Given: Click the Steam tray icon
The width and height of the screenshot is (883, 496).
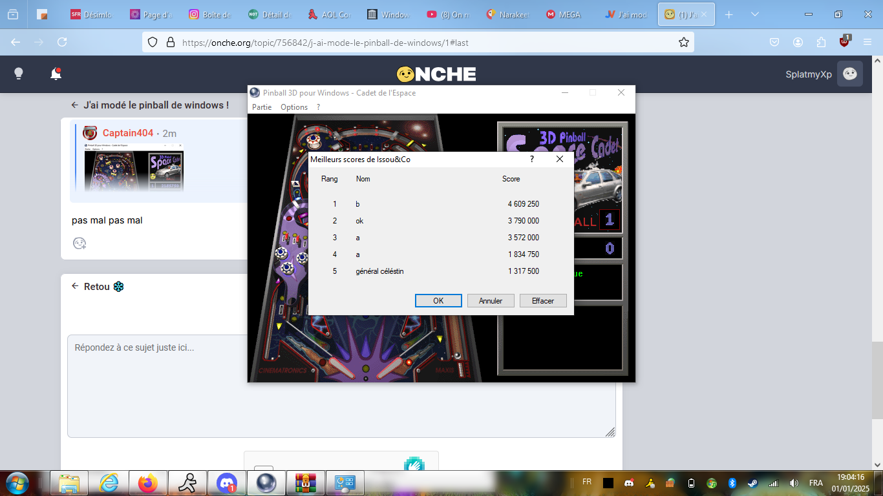Looking at the screenshot, I should pos(753,483).
